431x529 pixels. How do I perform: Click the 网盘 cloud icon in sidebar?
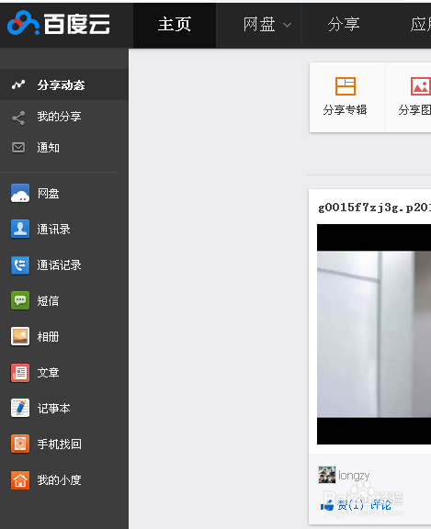[x=20, y=193]
